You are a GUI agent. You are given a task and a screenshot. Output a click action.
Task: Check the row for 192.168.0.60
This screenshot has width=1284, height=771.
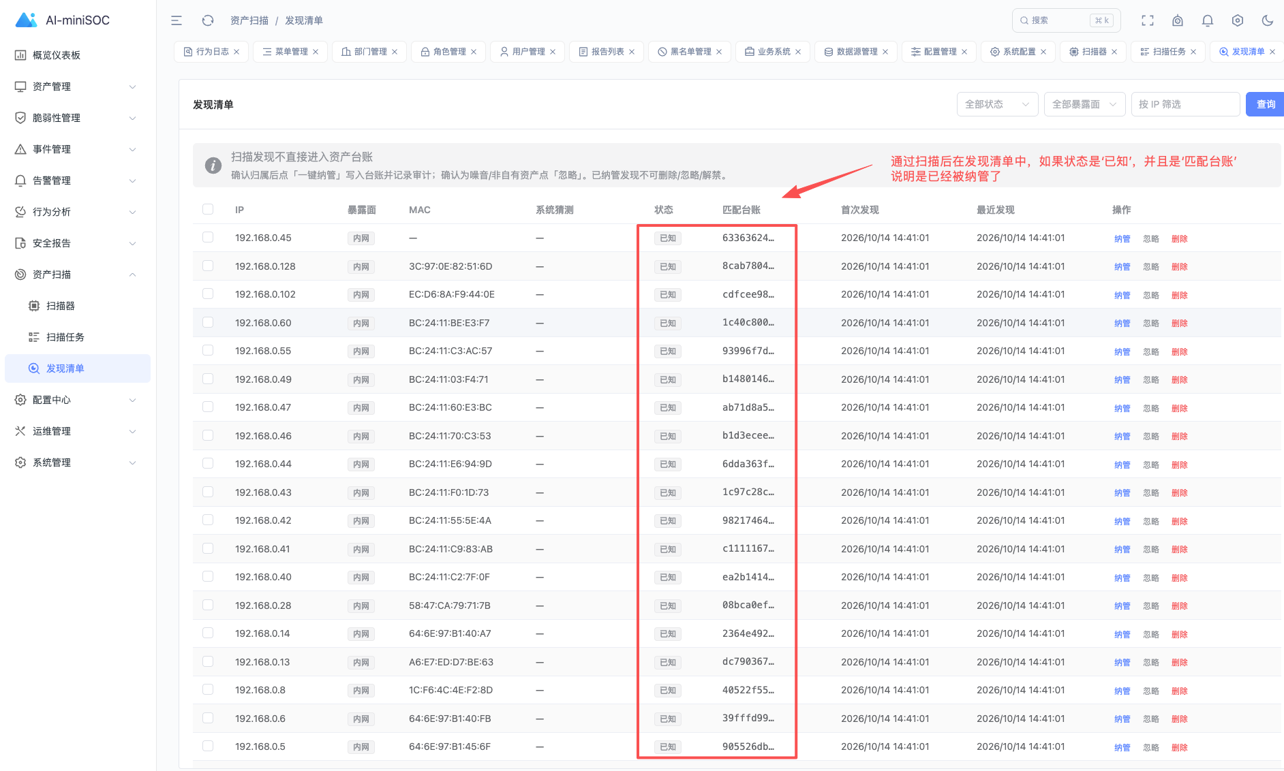tap(208, 322)
